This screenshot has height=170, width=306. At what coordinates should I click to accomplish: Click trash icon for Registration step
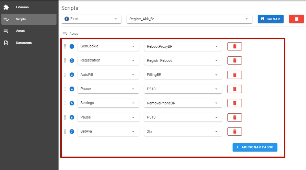235,60
